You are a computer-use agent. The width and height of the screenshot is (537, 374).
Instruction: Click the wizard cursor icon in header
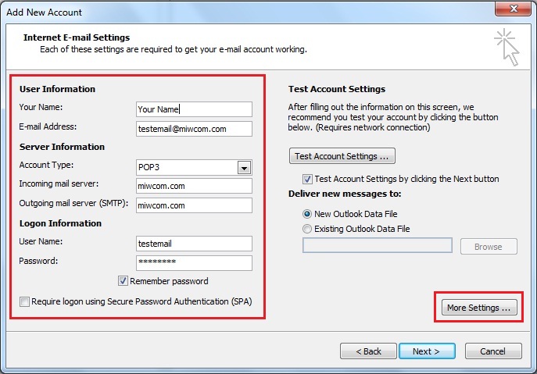pyautogui.click(x=507, y=47)
